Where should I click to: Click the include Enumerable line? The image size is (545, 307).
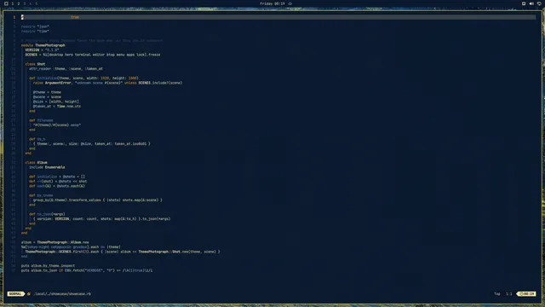[x=47, y=167]
